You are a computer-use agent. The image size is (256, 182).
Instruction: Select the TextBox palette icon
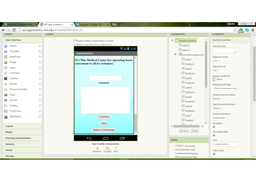[6, 106]
